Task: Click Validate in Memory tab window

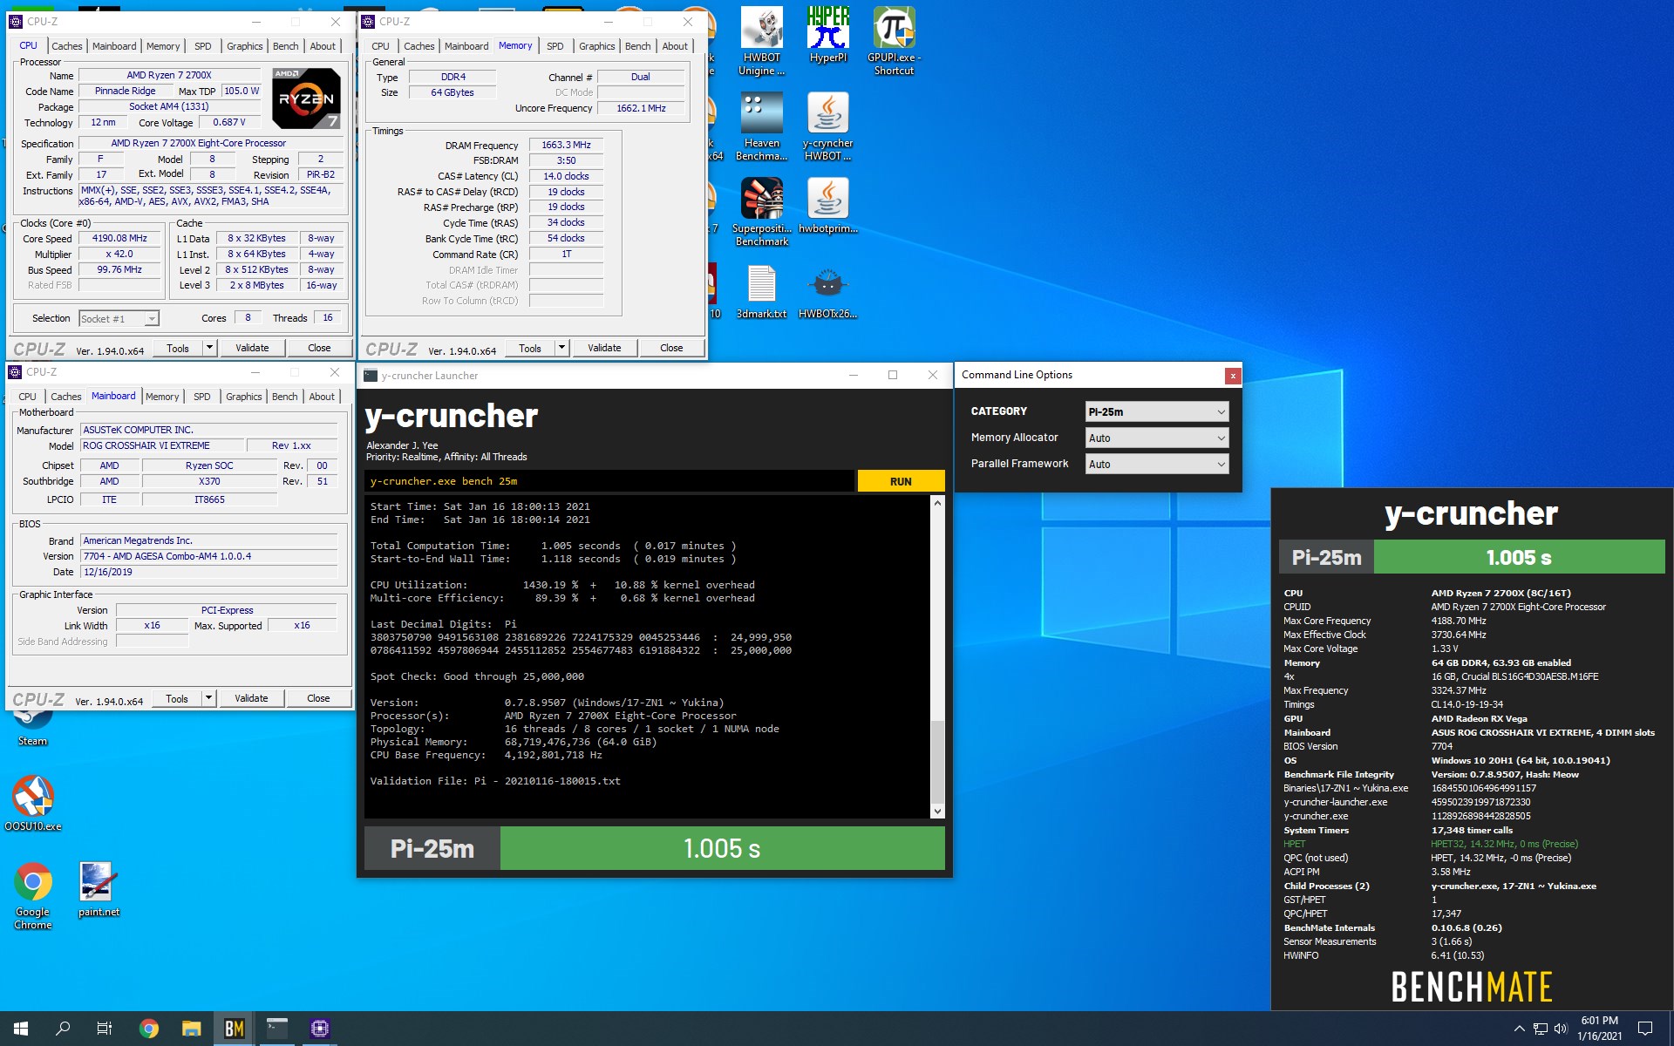Action: 604,348
